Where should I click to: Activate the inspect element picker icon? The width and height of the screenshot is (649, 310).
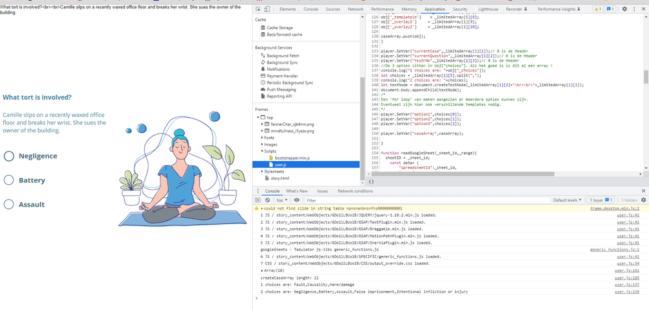[259, 10]
